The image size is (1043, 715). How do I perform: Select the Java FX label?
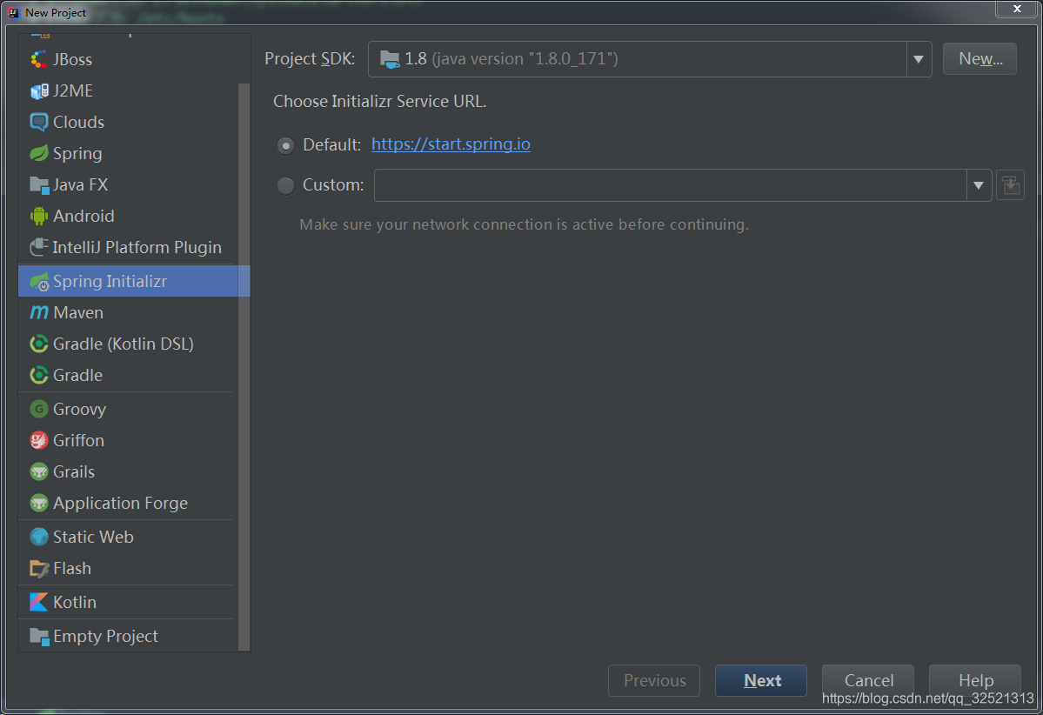80,184
